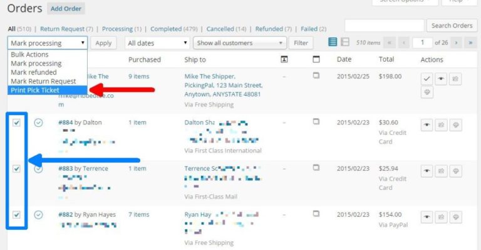Go to the next page of orders
This screenshot has width=481, height=250.
(457, 42)
